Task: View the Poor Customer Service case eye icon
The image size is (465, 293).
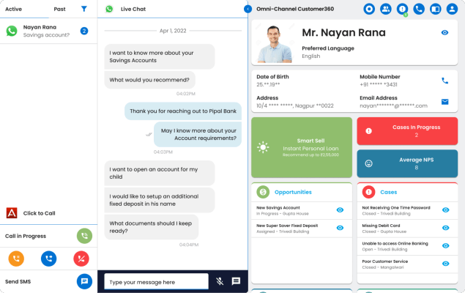Action: (x=446, y=264)
